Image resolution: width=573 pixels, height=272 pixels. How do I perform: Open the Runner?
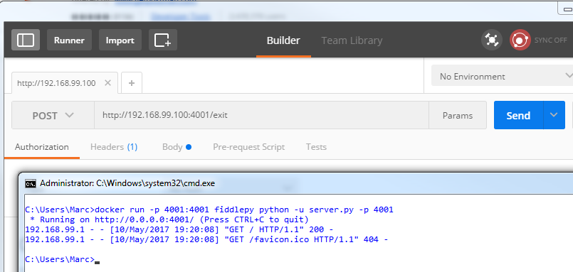coord(70,40)
